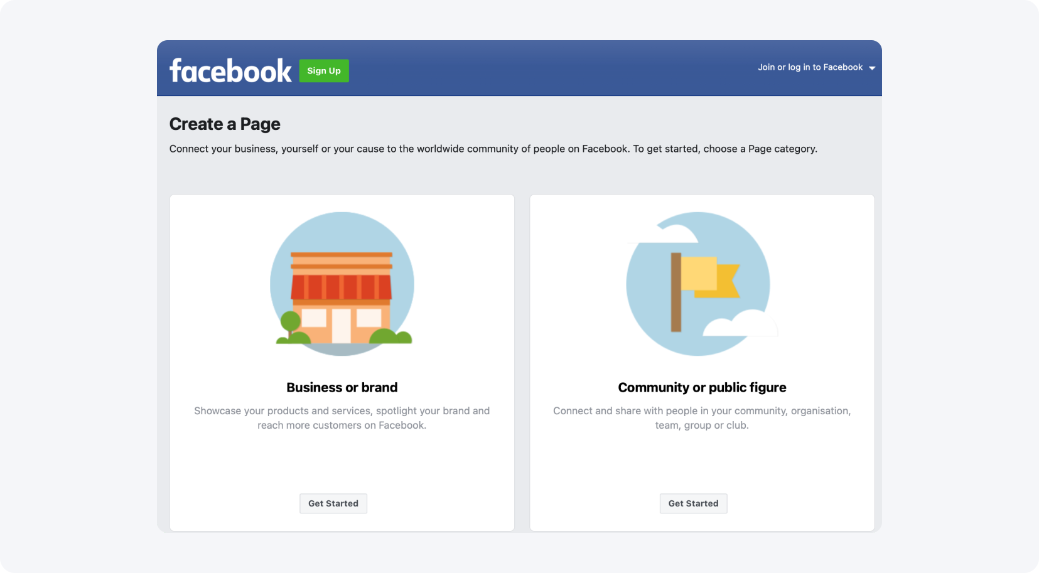This screenshot has height=573, width=1039.
Task: Click the Create a Page heading
Action: (x=225, y=124)
